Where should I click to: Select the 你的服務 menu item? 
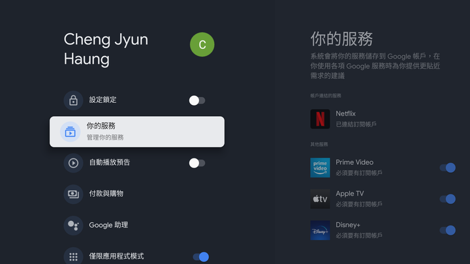click(137, 132)
